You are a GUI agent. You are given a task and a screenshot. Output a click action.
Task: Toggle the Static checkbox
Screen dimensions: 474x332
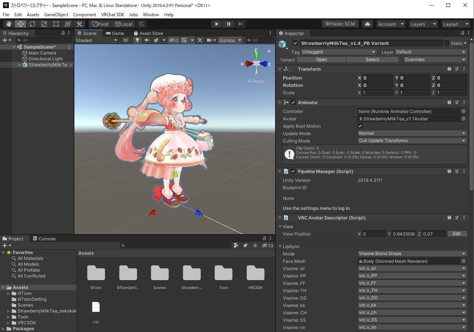coord(447,43)
